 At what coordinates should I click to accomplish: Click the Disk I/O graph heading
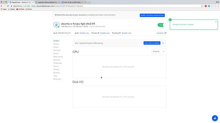[78, 82]
